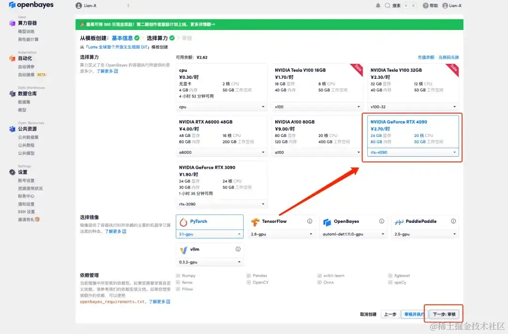Open 数据集 sidebar item
This screenshot has height=334, width=508.
[24, 102]
